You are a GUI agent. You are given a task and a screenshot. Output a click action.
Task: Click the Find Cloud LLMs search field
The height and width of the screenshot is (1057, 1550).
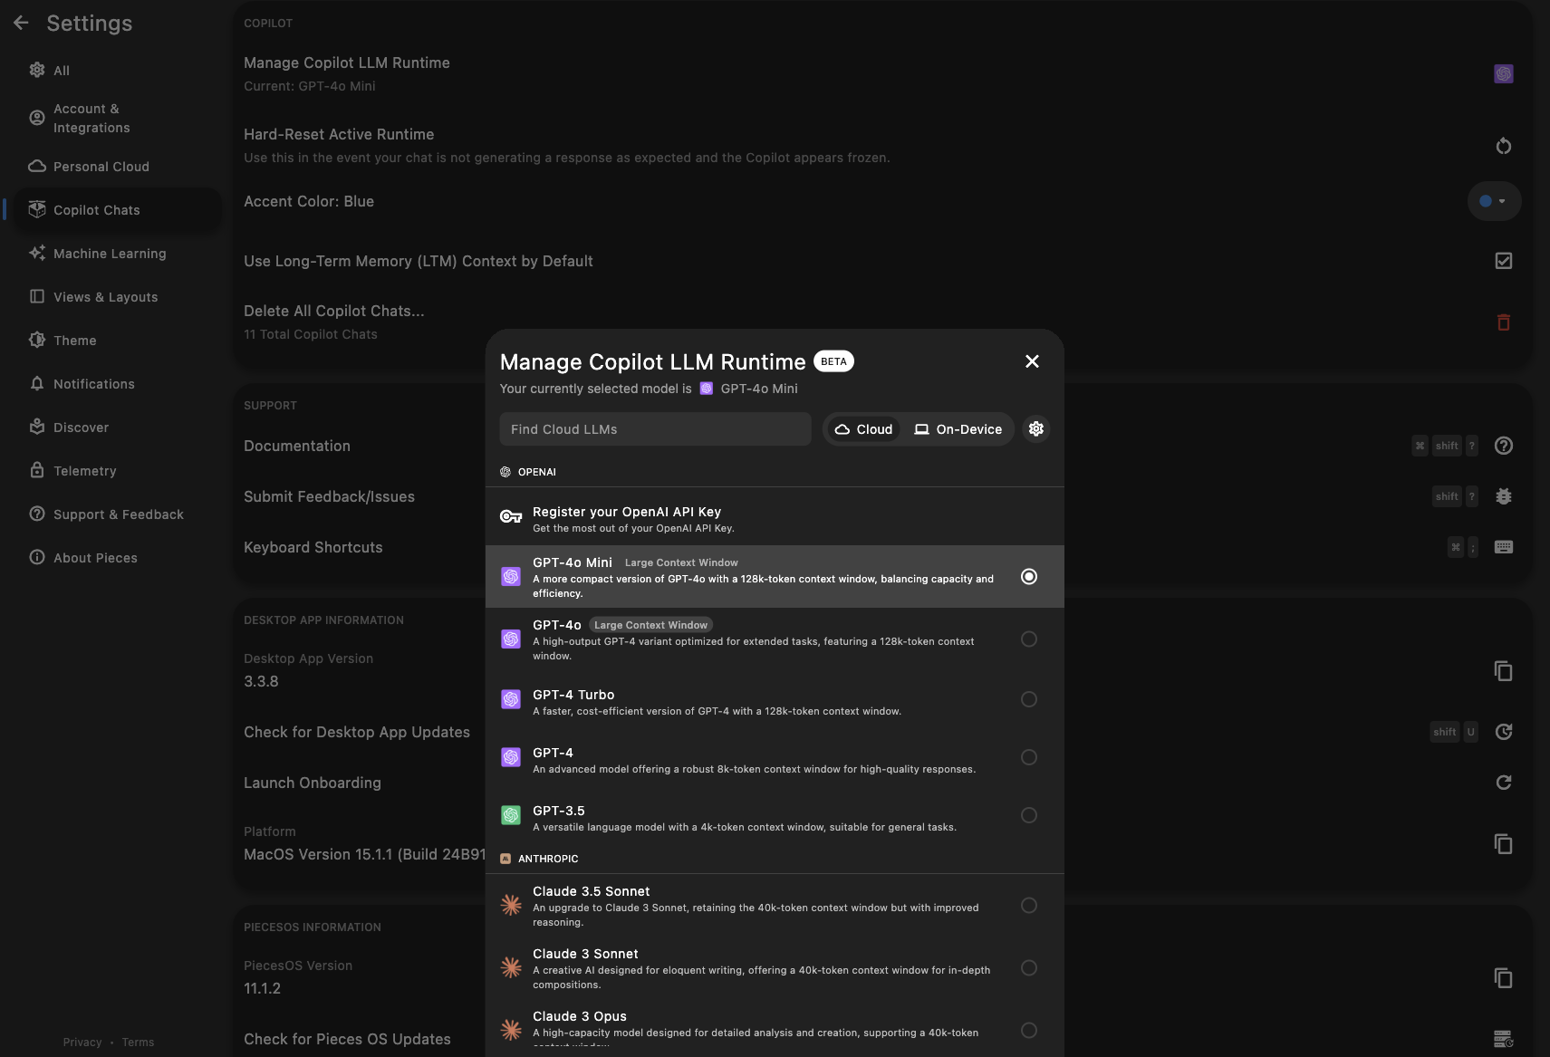tap(654, 428)
